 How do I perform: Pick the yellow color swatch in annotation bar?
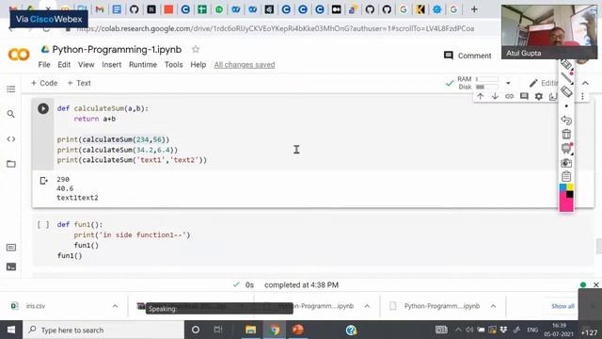pos(570,187)
